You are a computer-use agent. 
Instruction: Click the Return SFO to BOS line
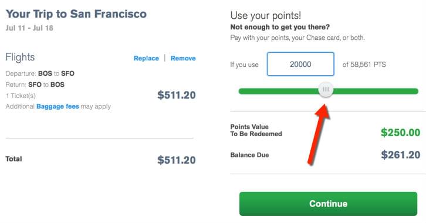(x=35, y=85)
